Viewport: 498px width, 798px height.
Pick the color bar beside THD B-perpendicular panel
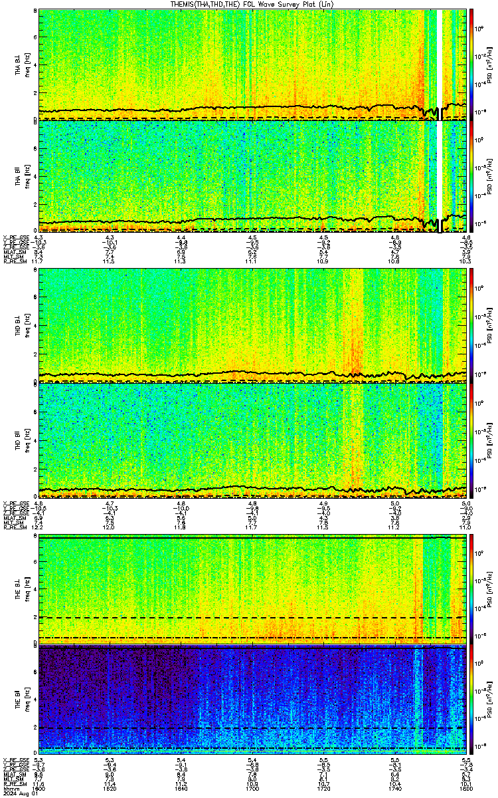472,325
